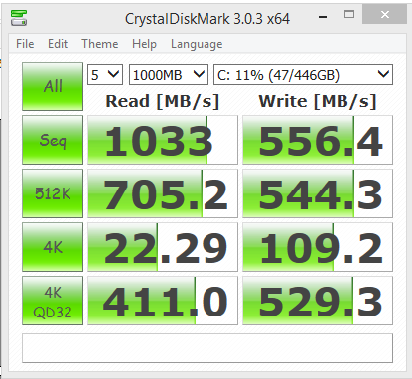Screen dimensions: 412x379
Task: Click the 4K QD32 write result 529.3
Action: click(x=318, y=301)
